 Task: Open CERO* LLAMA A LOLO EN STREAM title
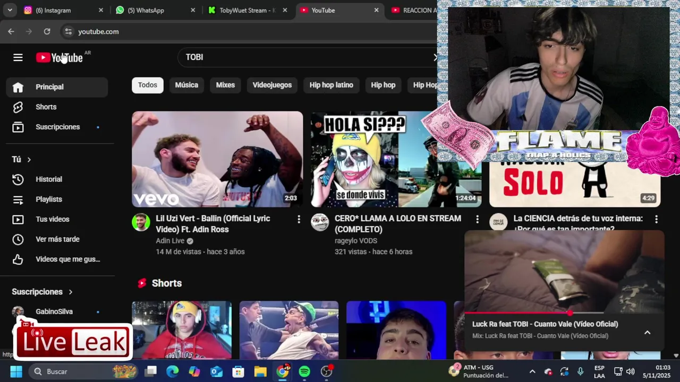point(398,224)
